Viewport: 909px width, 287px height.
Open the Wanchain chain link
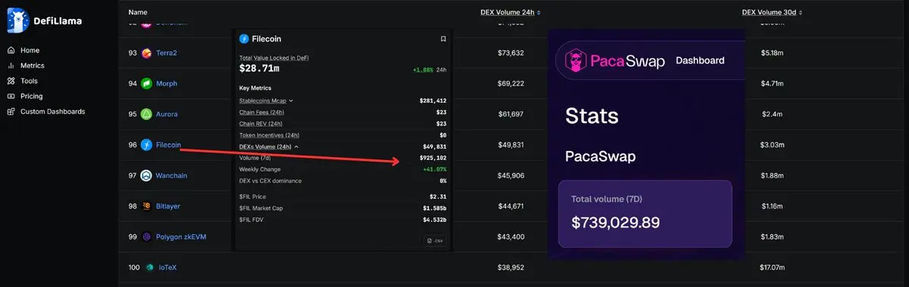pos(171,175)
